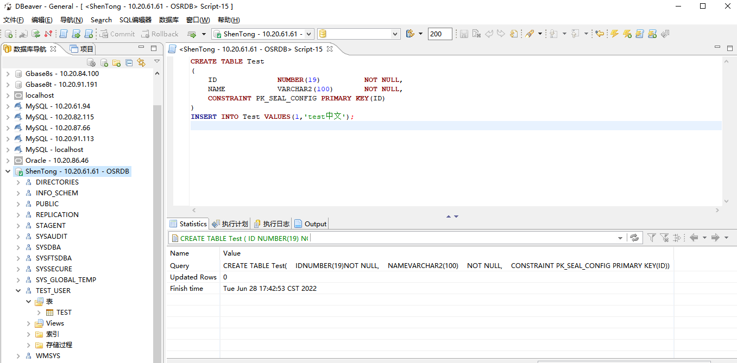The image size is (737, 363).
Task: Open SQL script icon in the main toolbar
Action: coord(63,34)
